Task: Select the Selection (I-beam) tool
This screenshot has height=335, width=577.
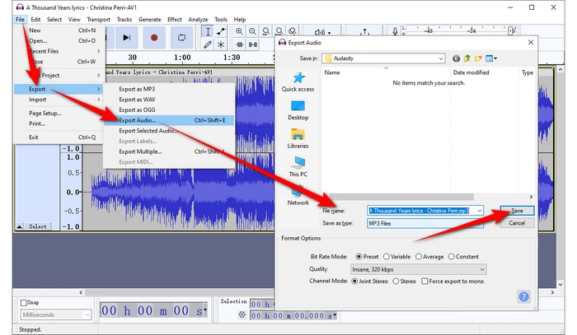Action: click(x=208, y=32)
